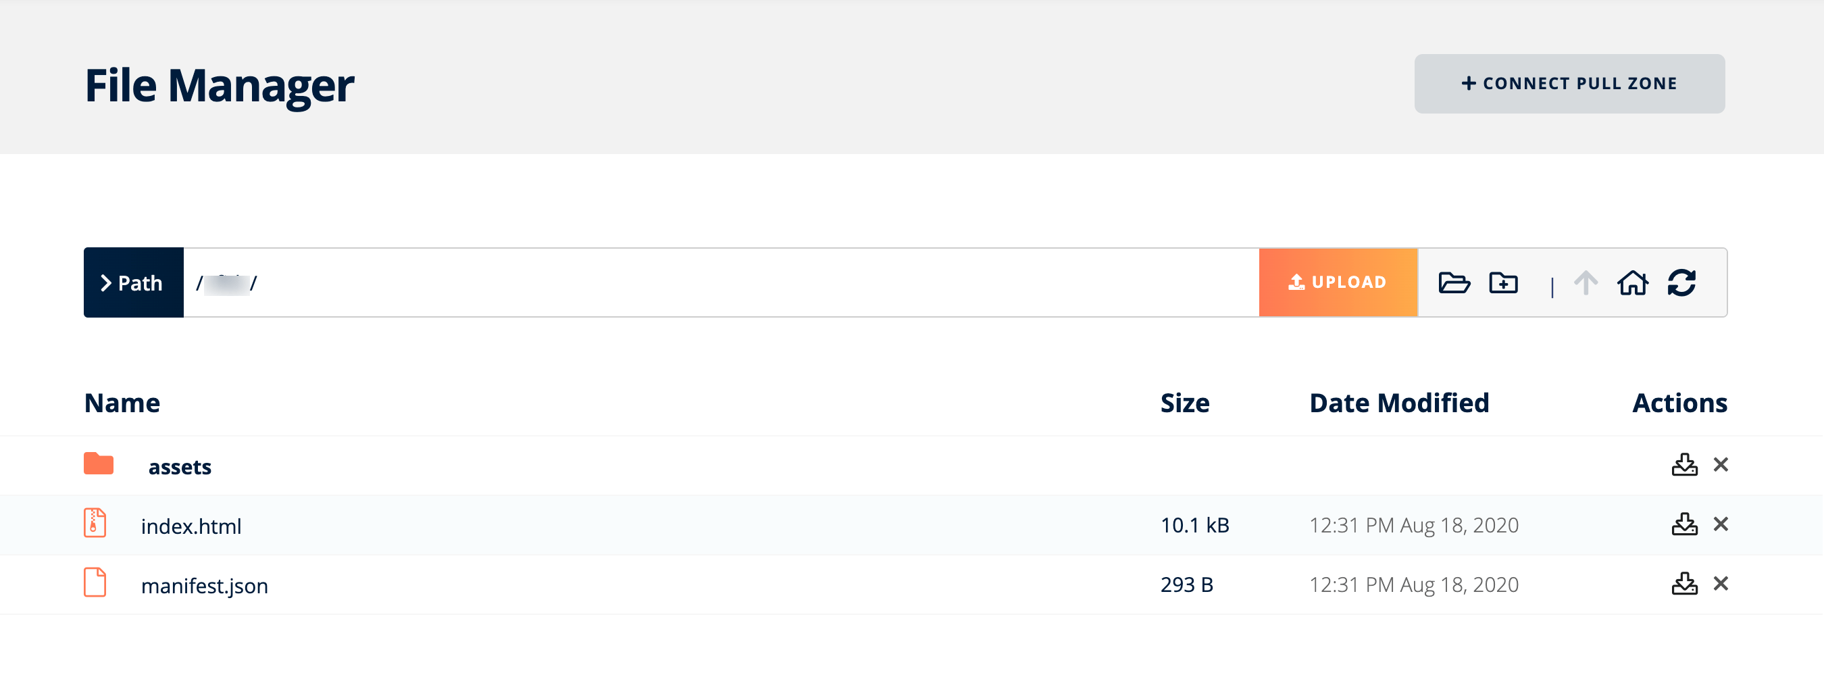Refresh the file listing with the refresh icon
Screen dimensions: 1824x696
point(1682,282)
